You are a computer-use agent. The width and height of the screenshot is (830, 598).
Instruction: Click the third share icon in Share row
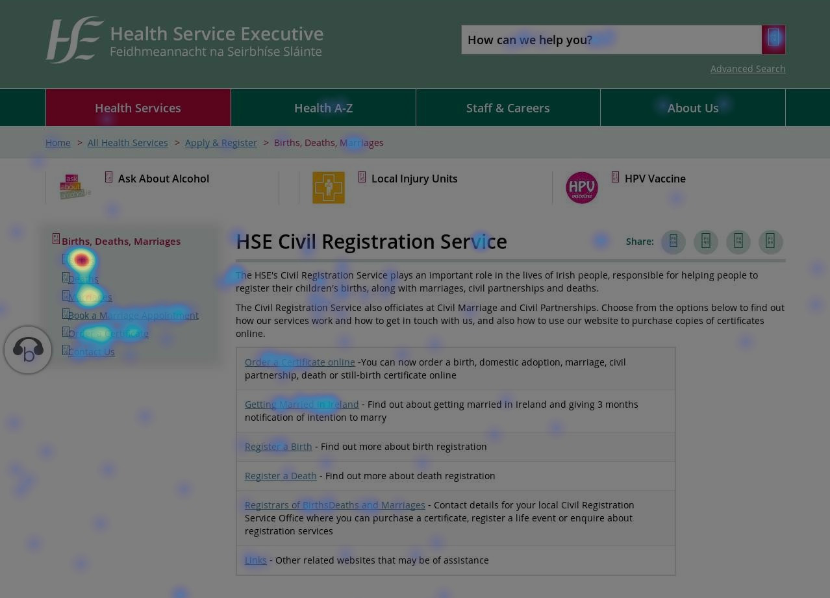pos(738,242)
